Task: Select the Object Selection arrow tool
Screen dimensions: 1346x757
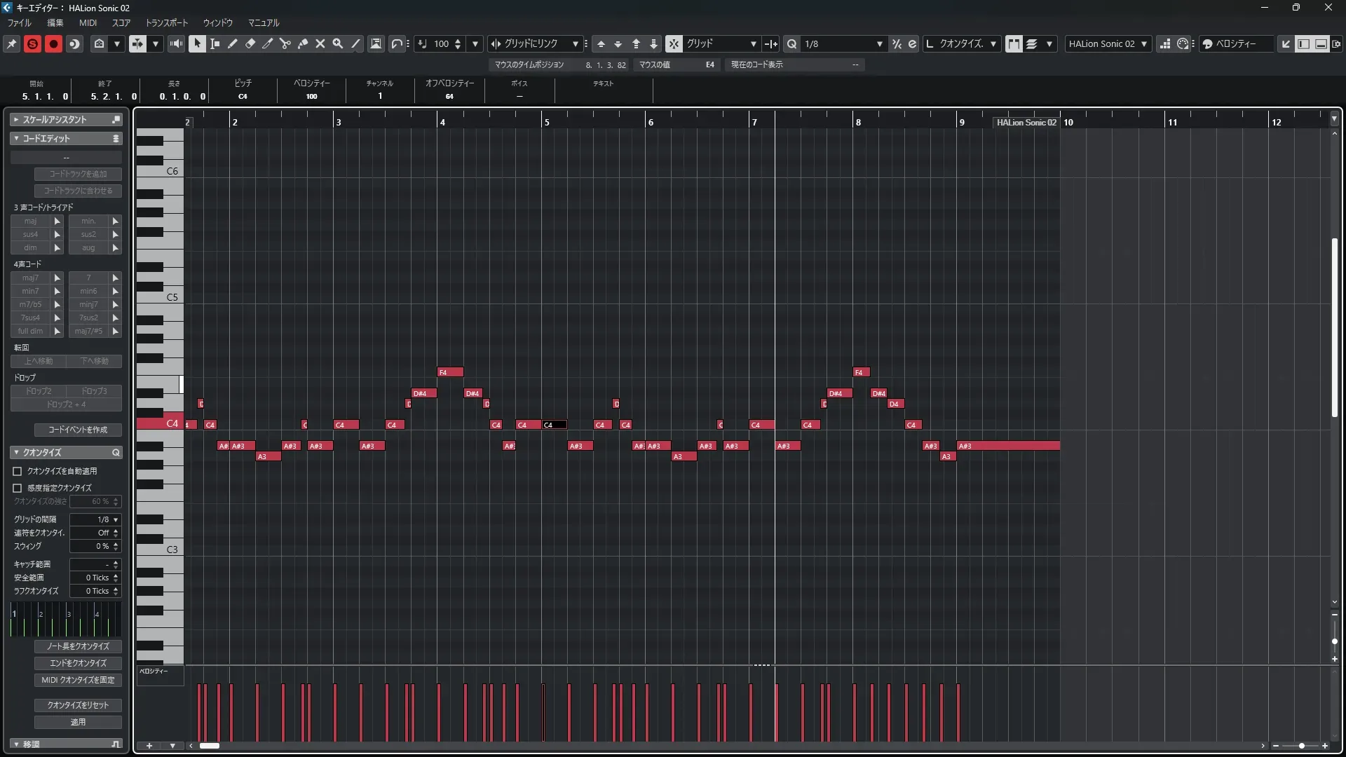Action: 197,43
